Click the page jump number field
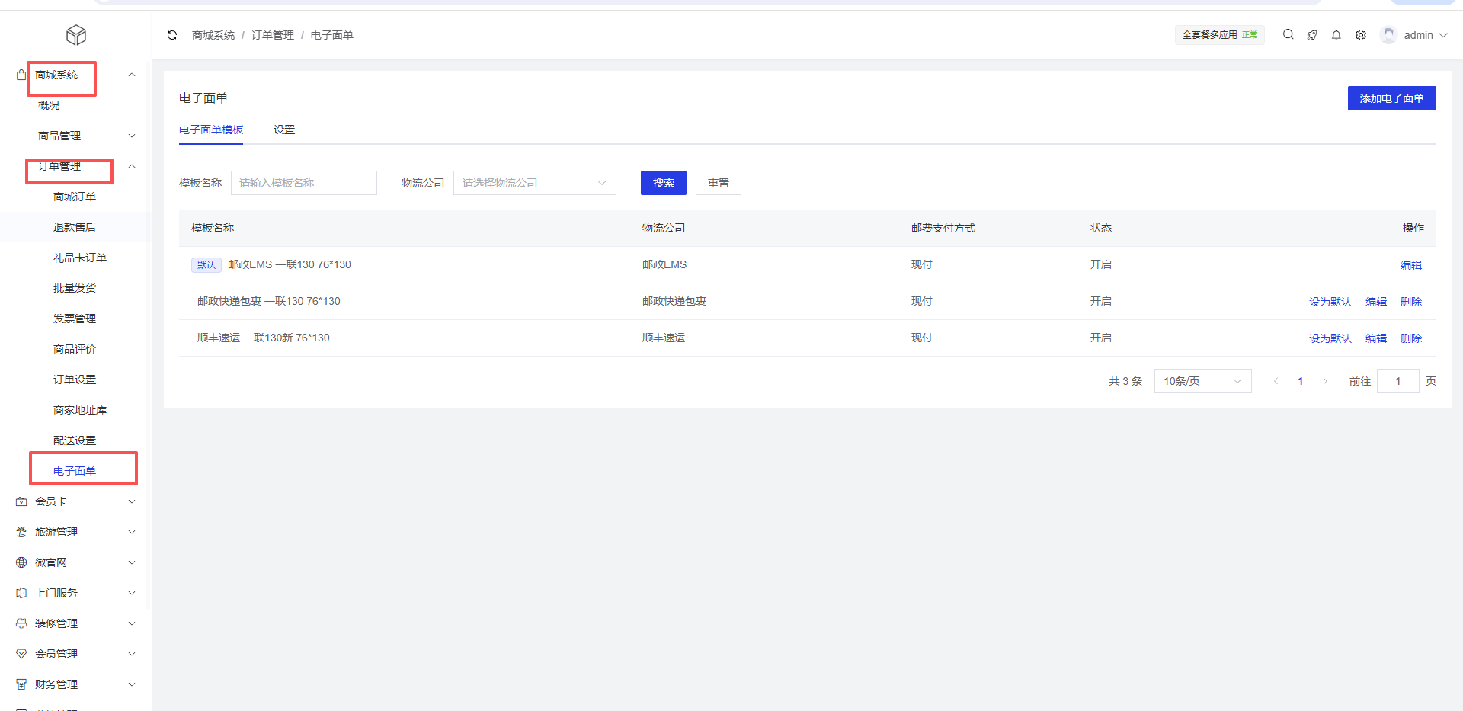The height and width of the screenshot is (711, 1463). [x=1397, y=381]
